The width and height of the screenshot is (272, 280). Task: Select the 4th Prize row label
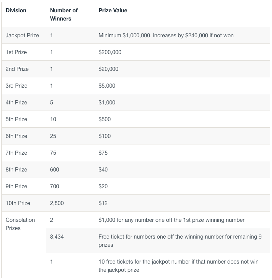point(16,102)
